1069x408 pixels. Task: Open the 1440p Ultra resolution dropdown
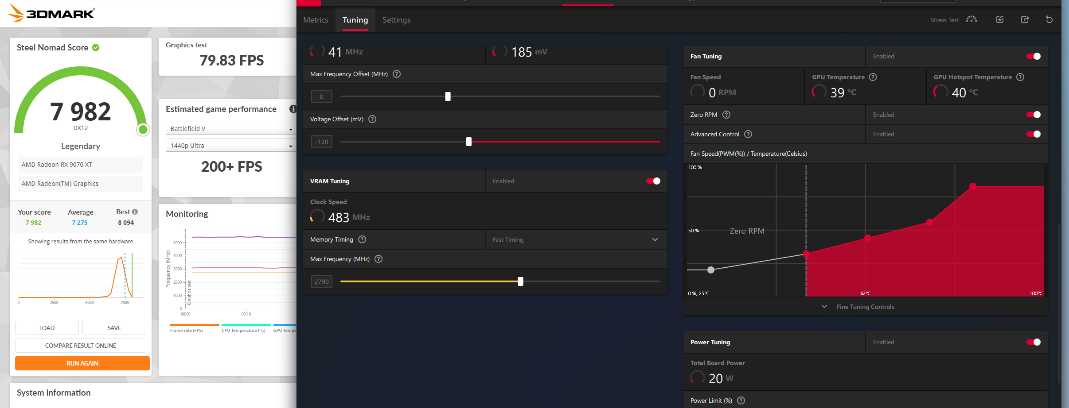point(231,146)
